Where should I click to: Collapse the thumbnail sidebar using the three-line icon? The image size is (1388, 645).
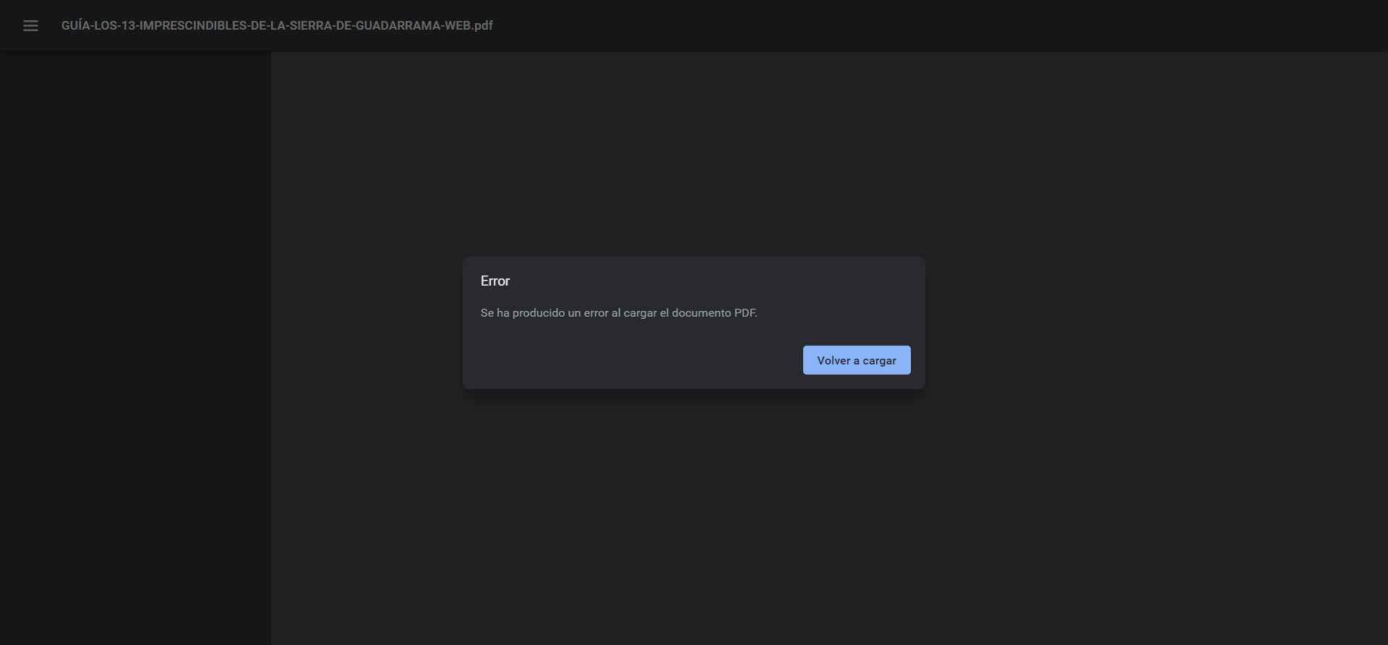pos(30,25)
